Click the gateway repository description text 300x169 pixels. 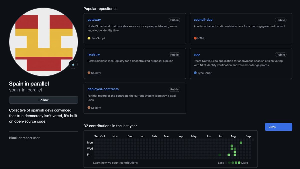coord(132,28)
